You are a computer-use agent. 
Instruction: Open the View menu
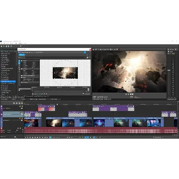click(8, 43)
